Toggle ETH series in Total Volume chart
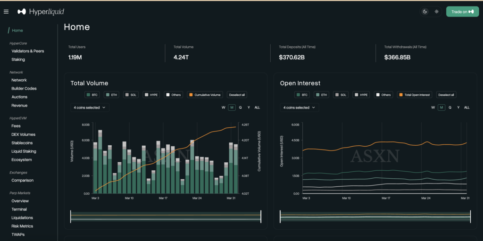 pos(111,95)
